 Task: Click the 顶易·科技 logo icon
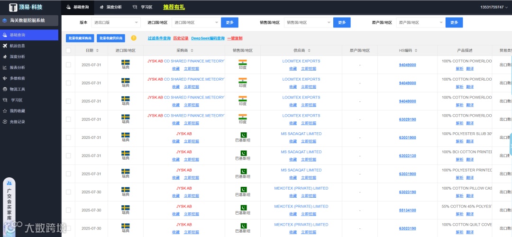point(13,7)
